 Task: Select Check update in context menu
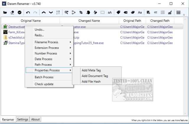pos(49,84)
